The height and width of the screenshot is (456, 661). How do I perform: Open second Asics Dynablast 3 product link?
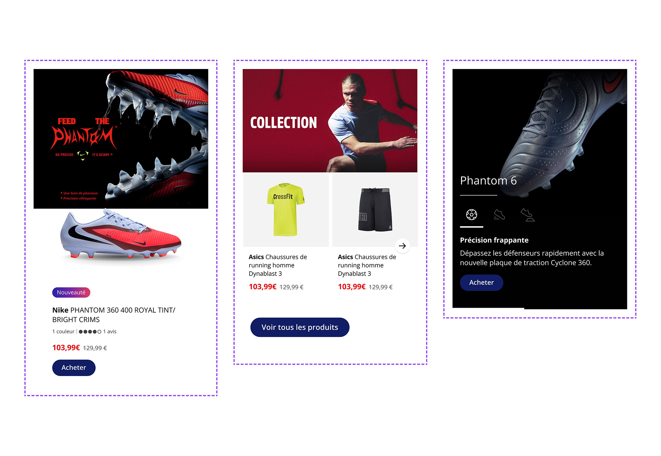click(367, 265)
